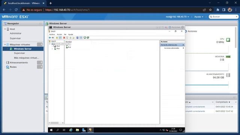Reload the ESXi web page
Screen dimensions: 240x135
[16, 10]
